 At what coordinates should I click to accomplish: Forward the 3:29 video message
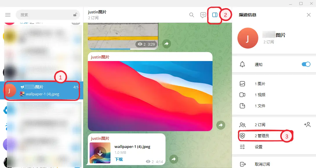pos(166,44)
